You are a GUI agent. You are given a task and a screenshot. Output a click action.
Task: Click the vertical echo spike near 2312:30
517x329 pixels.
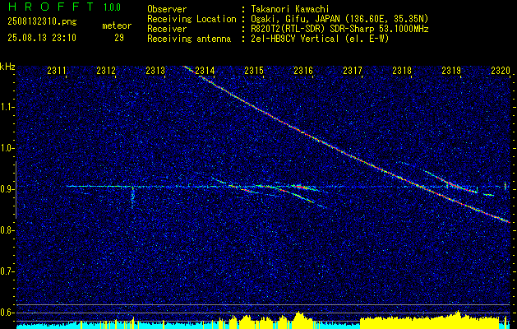coord(132,197)
